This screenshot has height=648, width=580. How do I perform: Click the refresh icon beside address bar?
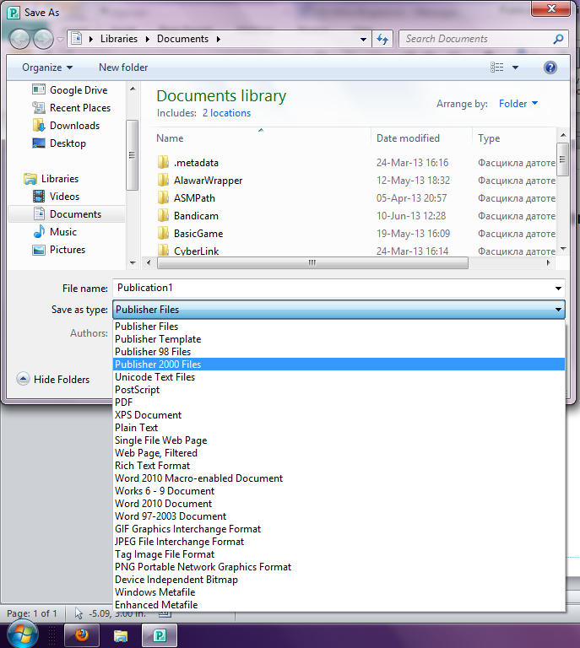pos(382,40)
